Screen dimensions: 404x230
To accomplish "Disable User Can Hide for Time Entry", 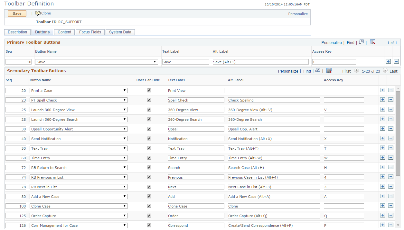I will [x=149, y=157].
